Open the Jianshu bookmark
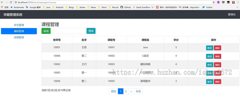The image size is (240, 96). [x=166, y=7]
